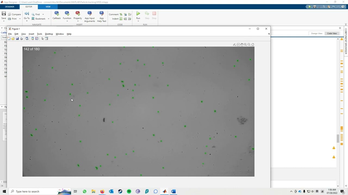Open the Property dropdown arrow
This screenshot has width=348, height=195.
(77, 21)
